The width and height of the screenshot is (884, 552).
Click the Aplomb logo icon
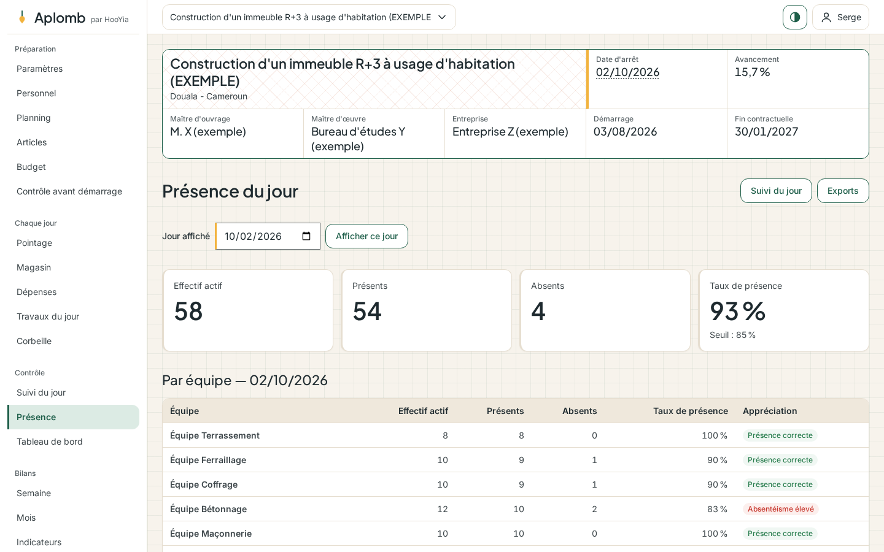[22, 17]
